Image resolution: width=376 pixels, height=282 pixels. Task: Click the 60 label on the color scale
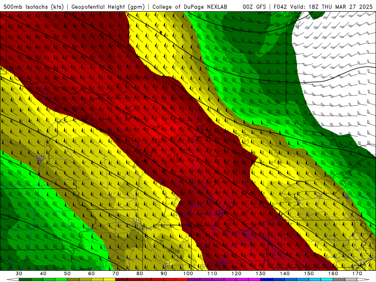[x=91, y=274]
